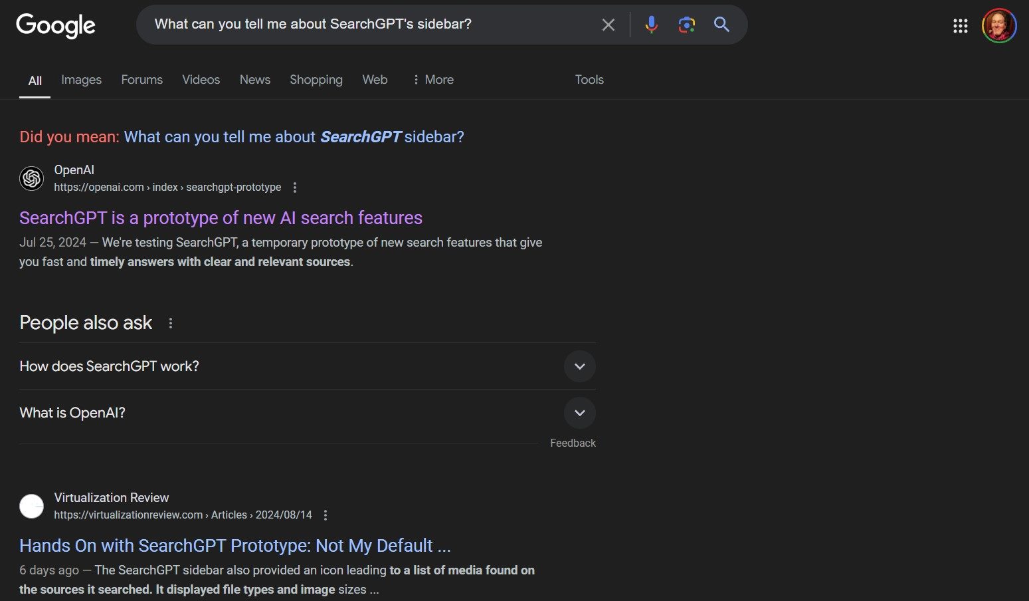Image resolution: width=1029 pixels, height=601 pixels.
Task: Click the 6 days ago text
Action: (49, 570)
